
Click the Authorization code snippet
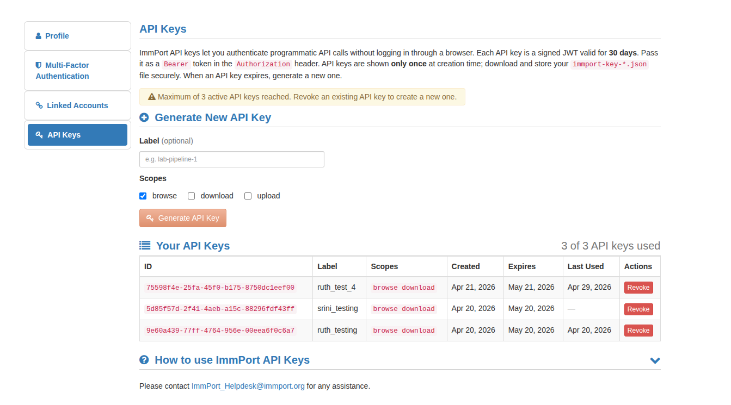263,64
